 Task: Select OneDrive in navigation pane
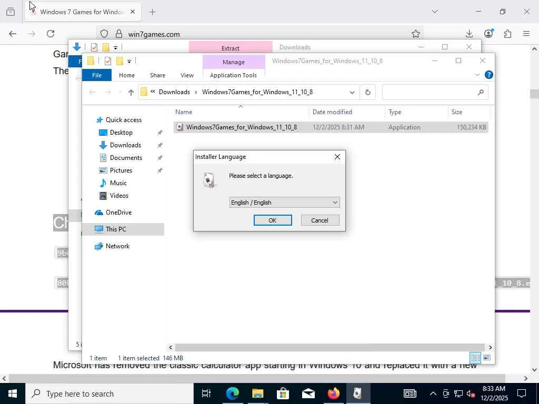(x=118, y=213)
